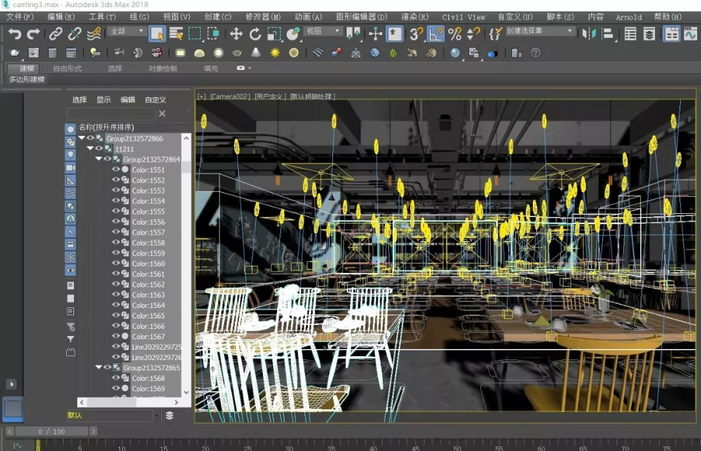Collapse the Group2132572865 tree node

(99, 368)
